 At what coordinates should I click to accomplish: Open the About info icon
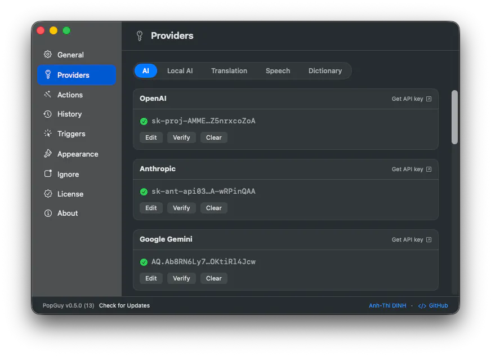pos(48,213)
